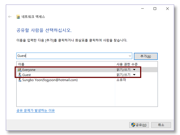Screen dimensions: 180x135
Task: Click the 소유자 permission cell
Action: (x=121, y=80)
